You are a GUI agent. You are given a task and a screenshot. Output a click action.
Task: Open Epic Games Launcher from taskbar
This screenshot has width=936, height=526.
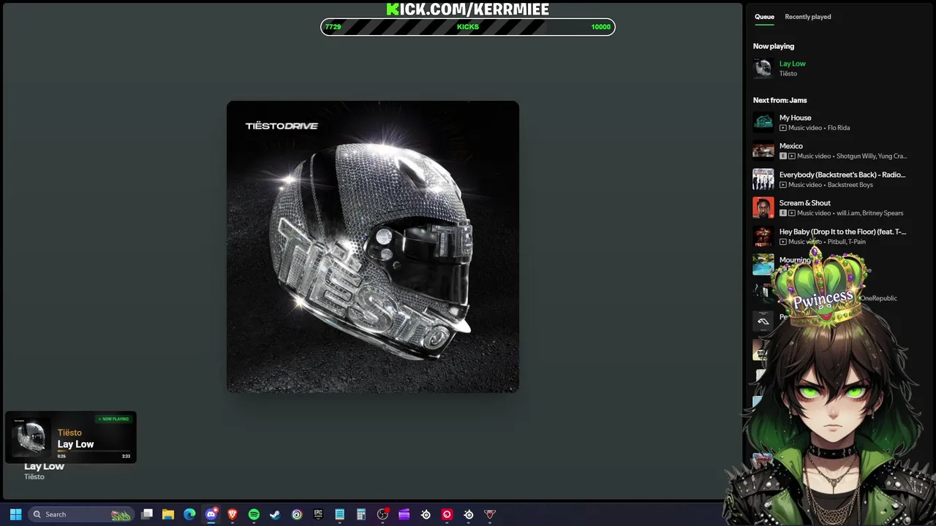pos(318,514)
